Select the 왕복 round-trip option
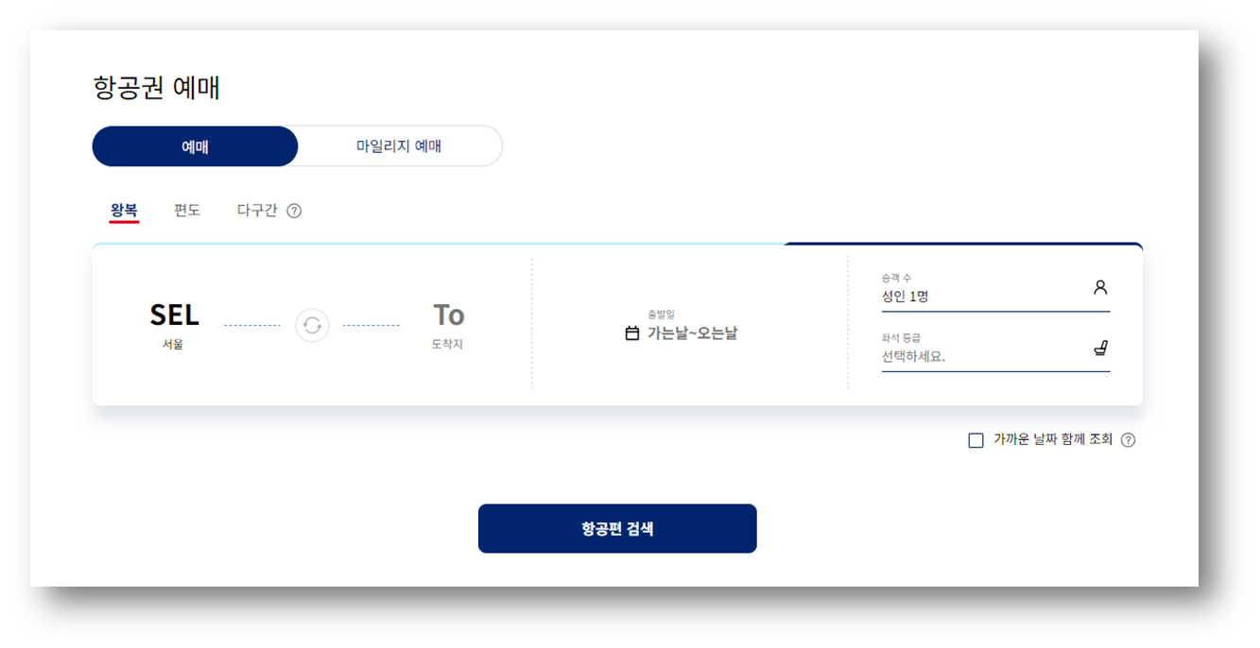The width and height of the screenshot is (1260, 648). tap(123, 210)
